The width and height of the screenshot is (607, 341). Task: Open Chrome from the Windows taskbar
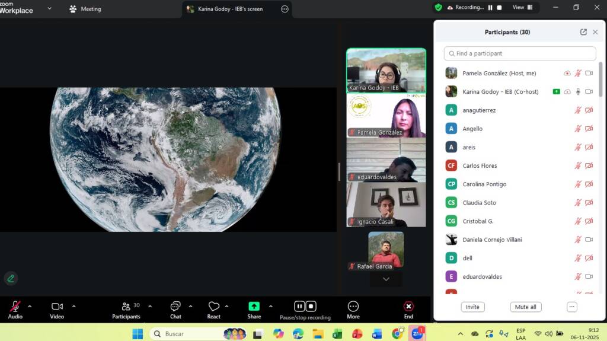pos(398,334)
